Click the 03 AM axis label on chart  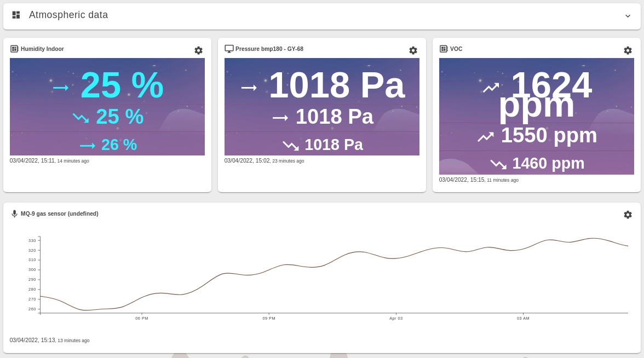click(x=523, y=318)
